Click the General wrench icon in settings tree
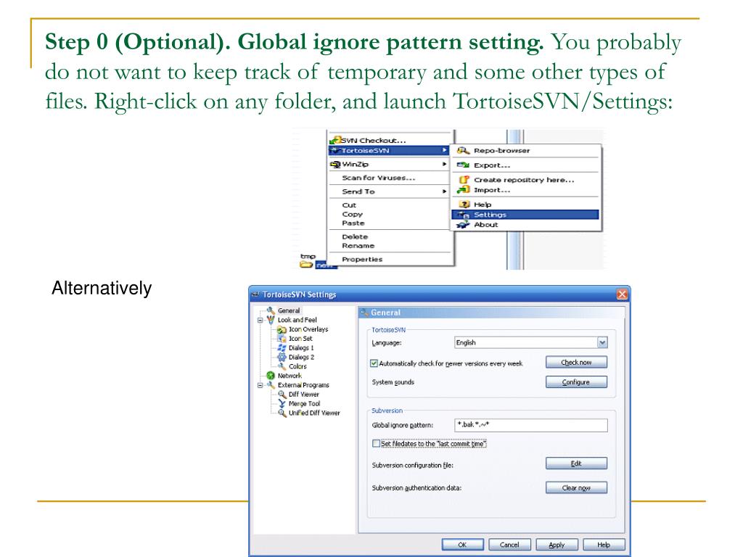Viewport: 743px width, 557px height. point(271,310)
